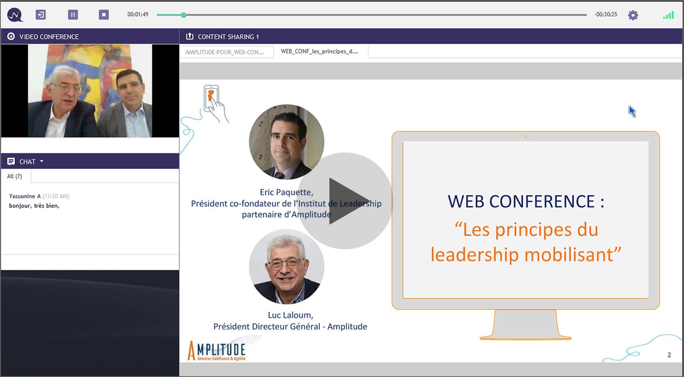Image resolution: width=684 pixels, height=377 pixels.
Task: Stop the recording playback
Action: click(104, 15)
